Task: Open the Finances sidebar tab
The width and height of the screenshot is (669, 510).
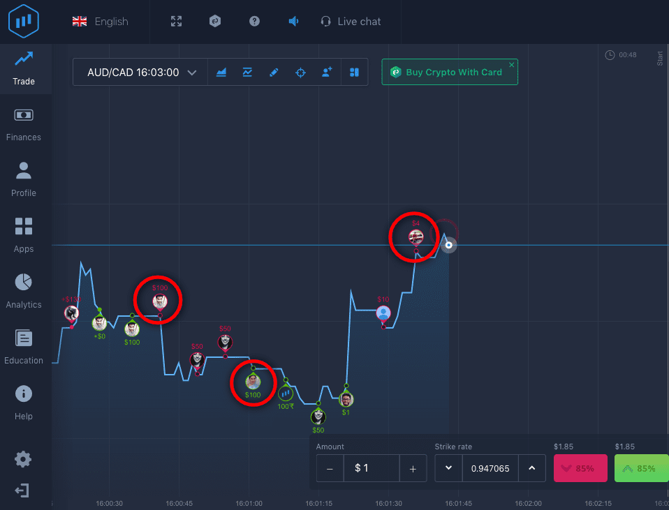Action: click(24, 124)
